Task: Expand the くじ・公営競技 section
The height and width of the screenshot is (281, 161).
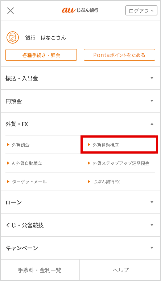Action: [x=80, y=225]
